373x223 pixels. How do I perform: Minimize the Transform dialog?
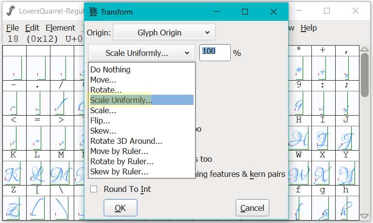point(217,12)
